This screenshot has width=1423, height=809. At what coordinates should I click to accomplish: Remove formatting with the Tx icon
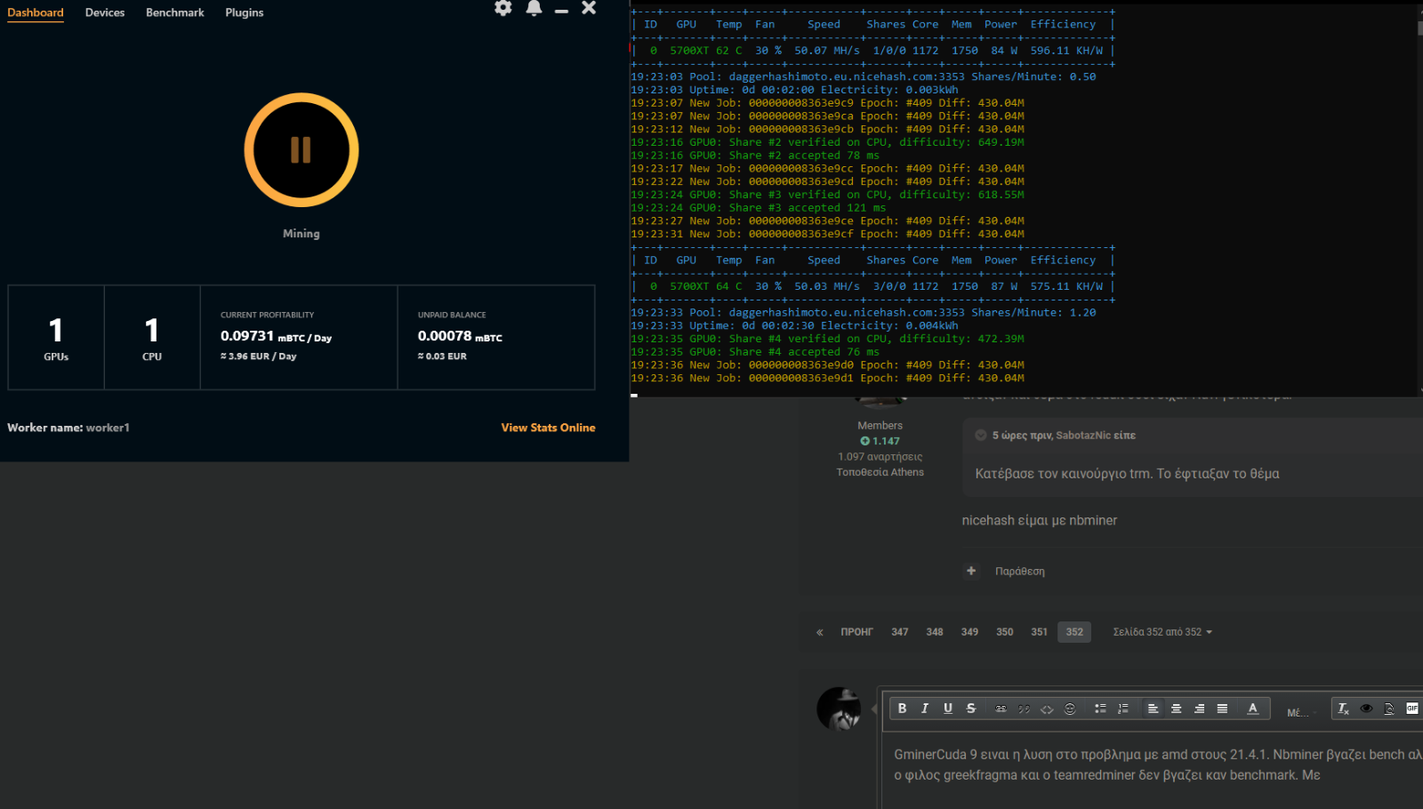tap(1343, 709)
